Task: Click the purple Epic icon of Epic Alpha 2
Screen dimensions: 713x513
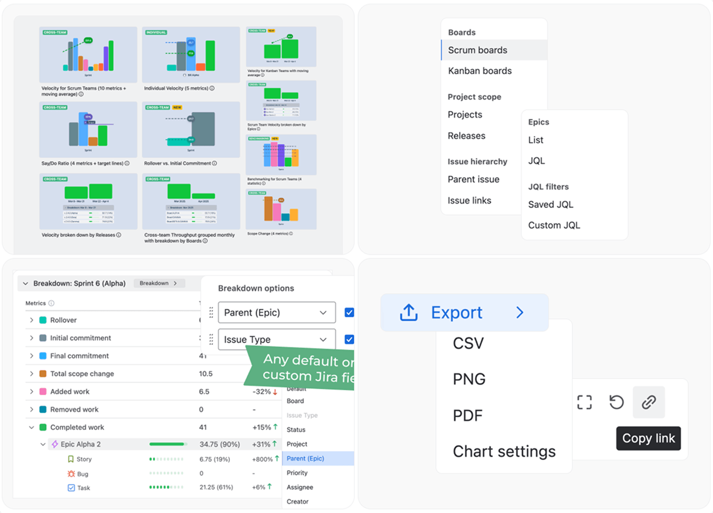Action: (55, 444)
